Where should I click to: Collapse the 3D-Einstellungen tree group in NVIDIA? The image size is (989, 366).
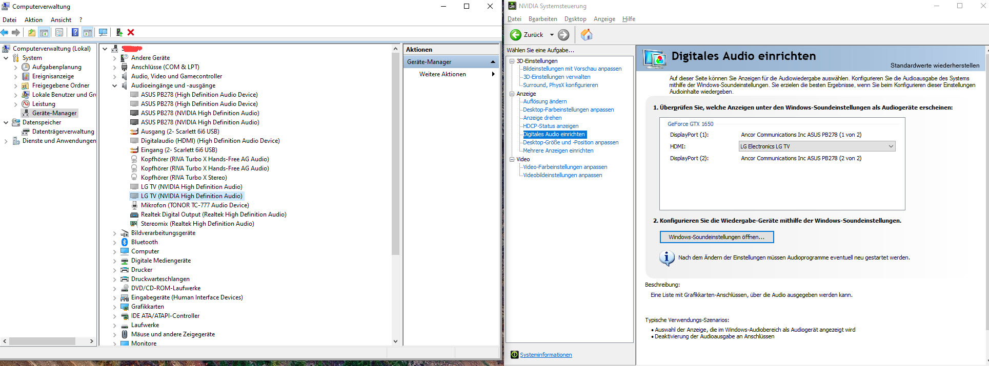[512, 61]
